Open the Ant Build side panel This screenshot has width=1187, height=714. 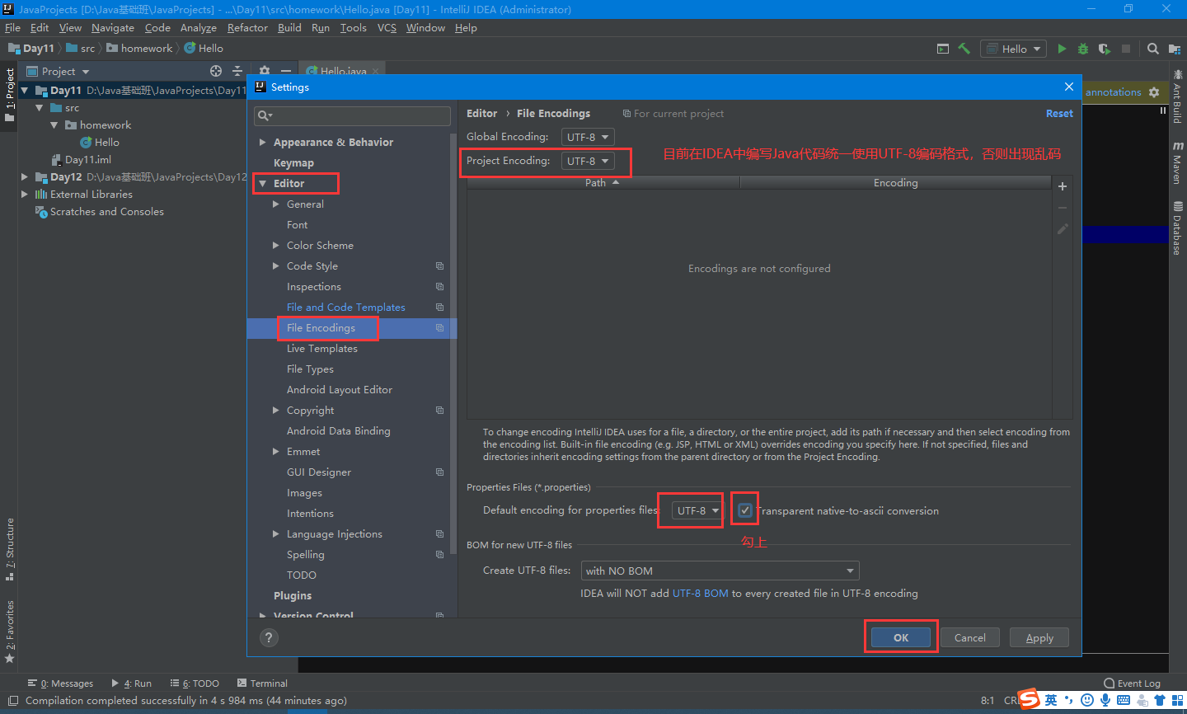click(x=1177, y=97)
